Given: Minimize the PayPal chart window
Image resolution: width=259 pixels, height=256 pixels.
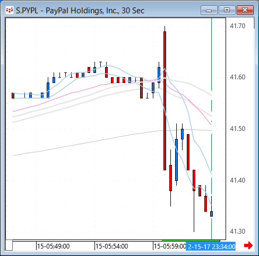Looking at the screenshot, I should coord(209,10).
